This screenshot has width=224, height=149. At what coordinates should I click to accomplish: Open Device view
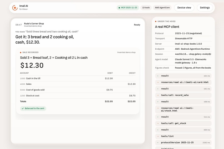pos(184,8)
